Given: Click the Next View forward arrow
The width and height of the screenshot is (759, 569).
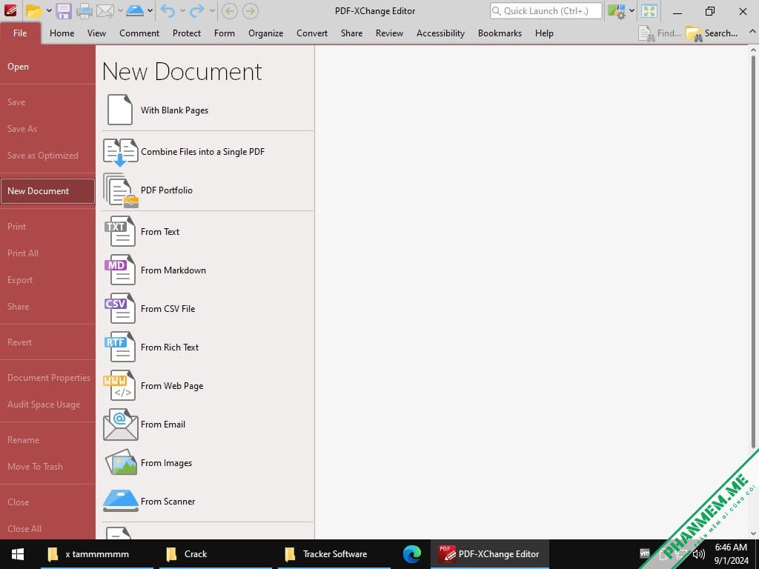Looking at the screenshot, I should tap(251, 10).
